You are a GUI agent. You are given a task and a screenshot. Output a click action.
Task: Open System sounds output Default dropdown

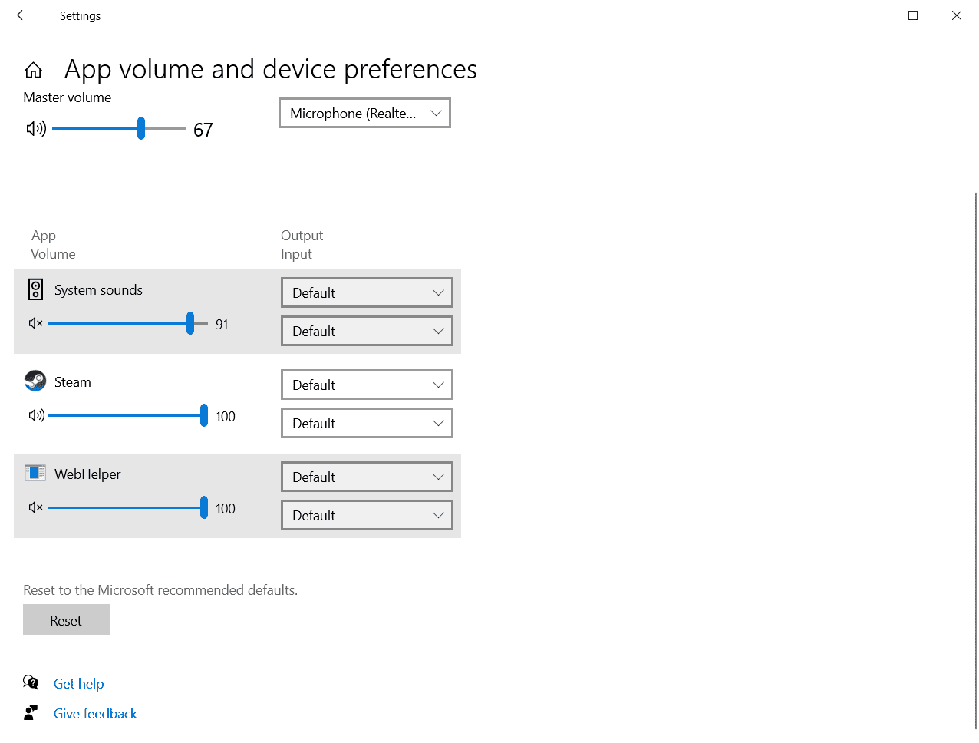[367, 292]
